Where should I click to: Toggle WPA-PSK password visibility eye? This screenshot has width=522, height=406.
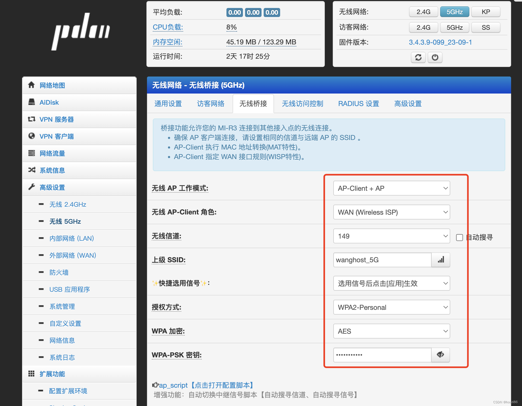pos(440,355)
